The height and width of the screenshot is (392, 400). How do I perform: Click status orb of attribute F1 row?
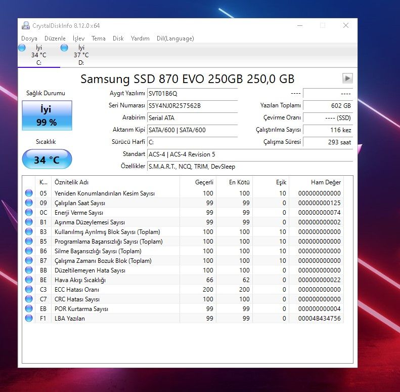pos(29,318)
